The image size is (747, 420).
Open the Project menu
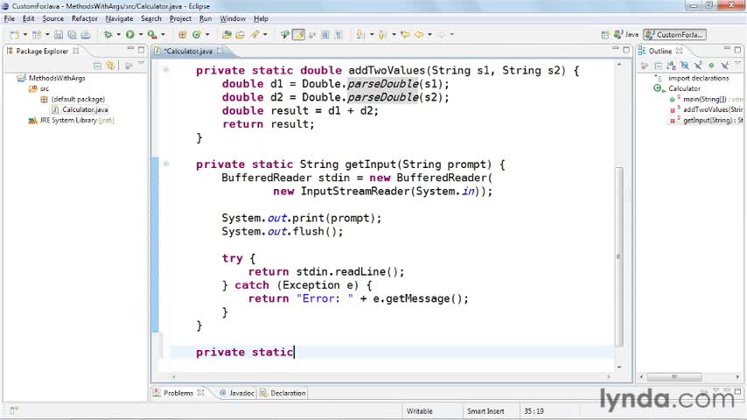180,18
